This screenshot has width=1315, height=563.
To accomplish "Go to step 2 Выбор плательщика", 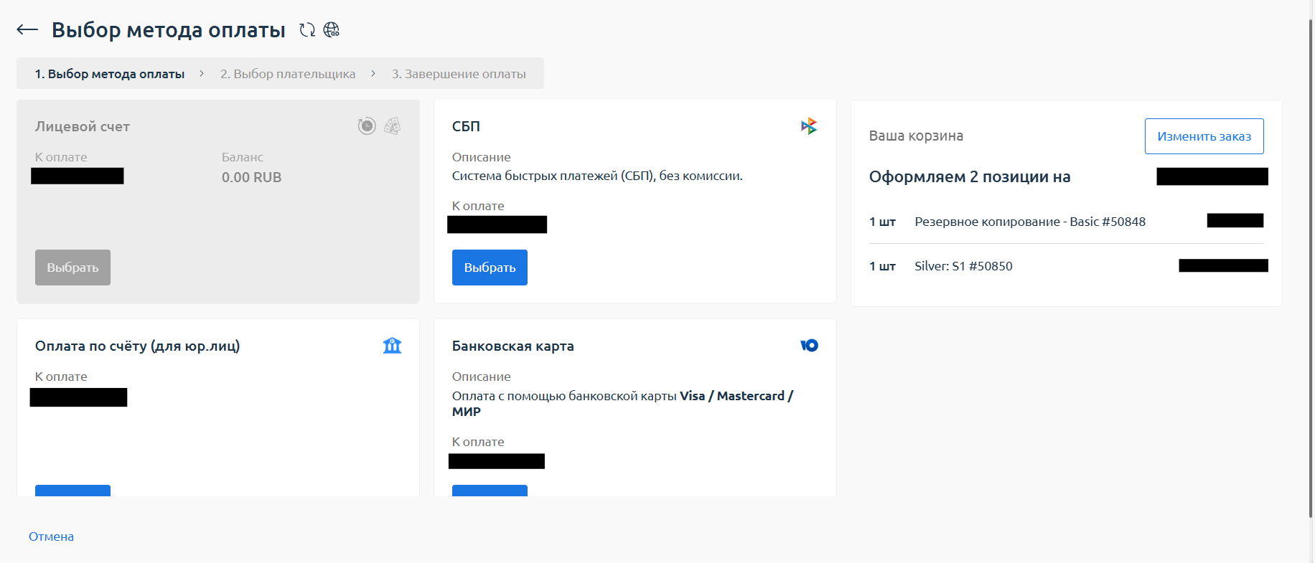I will tap(288, 74).
